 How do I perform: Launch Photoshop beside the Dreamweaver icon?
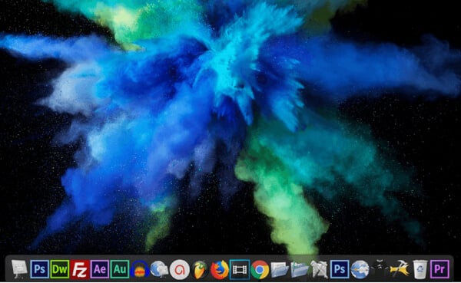tap(40, 269)
